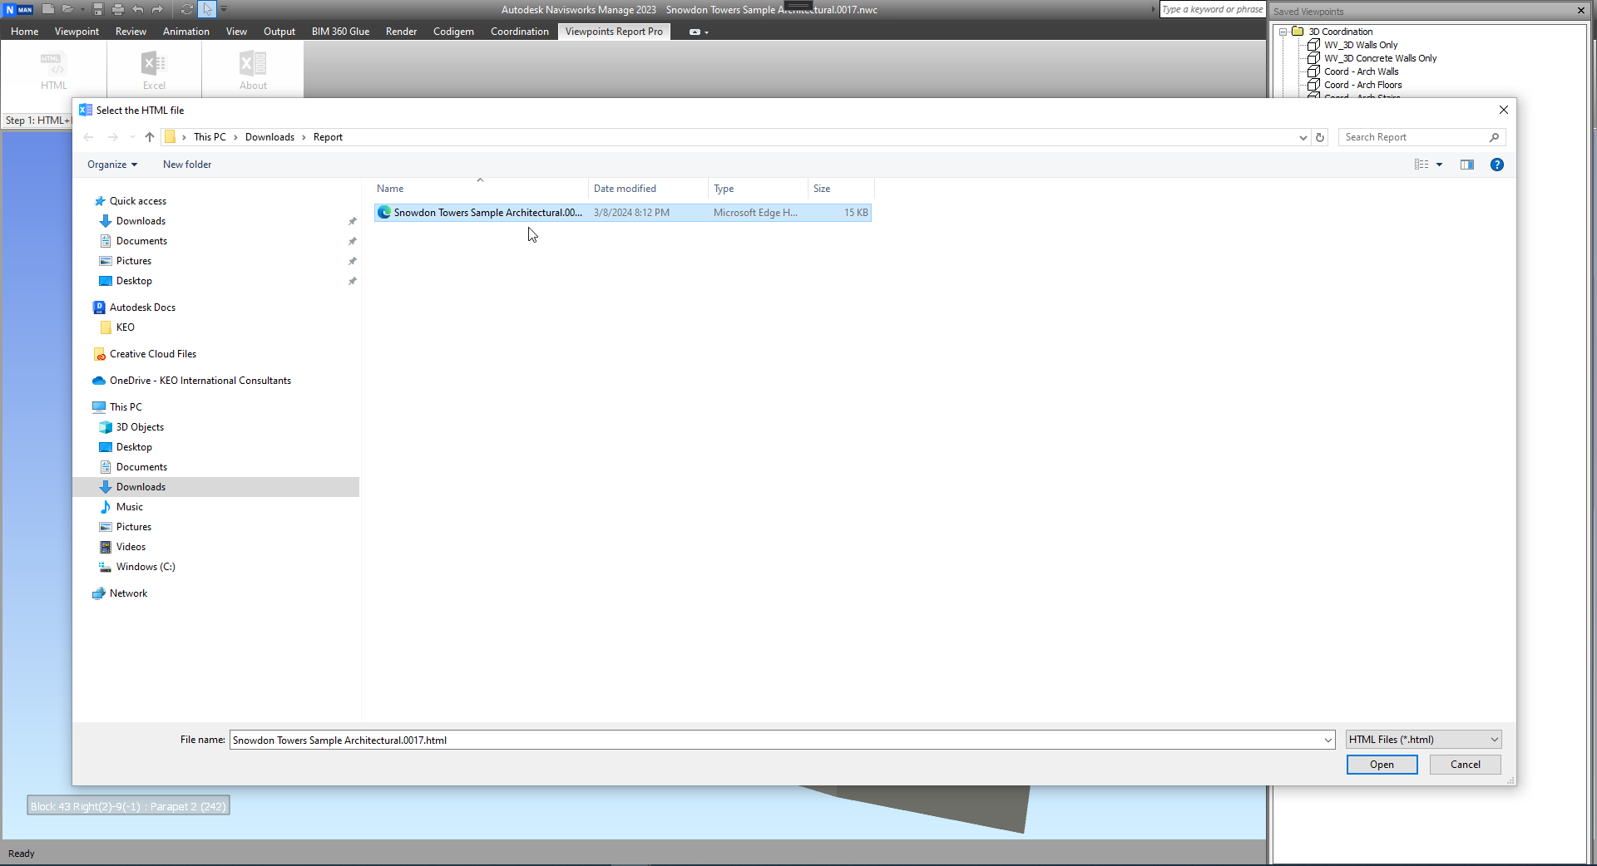
Task: Refresh the Report folder listing
Action: pos(1320,137)
